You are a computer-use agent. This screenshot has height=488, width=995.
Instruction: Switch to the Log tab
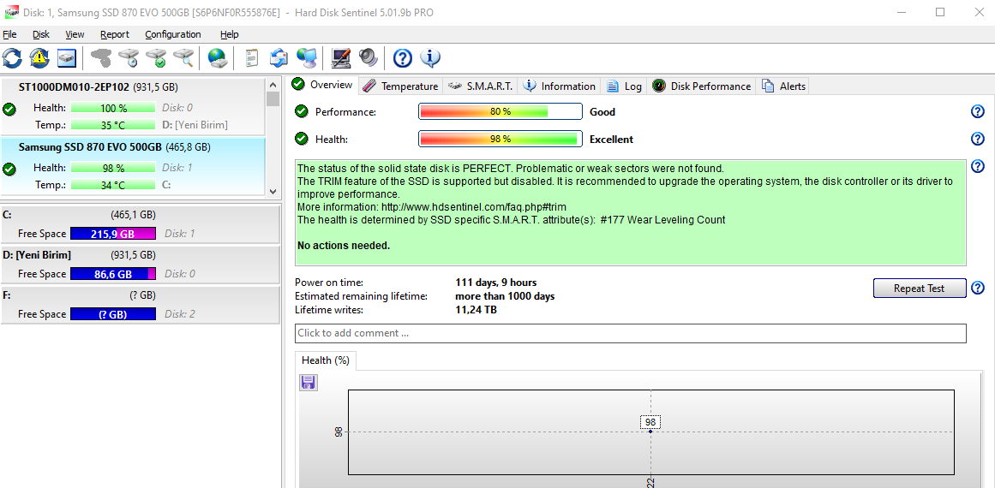pyautogui.click(x=624, y=86)
